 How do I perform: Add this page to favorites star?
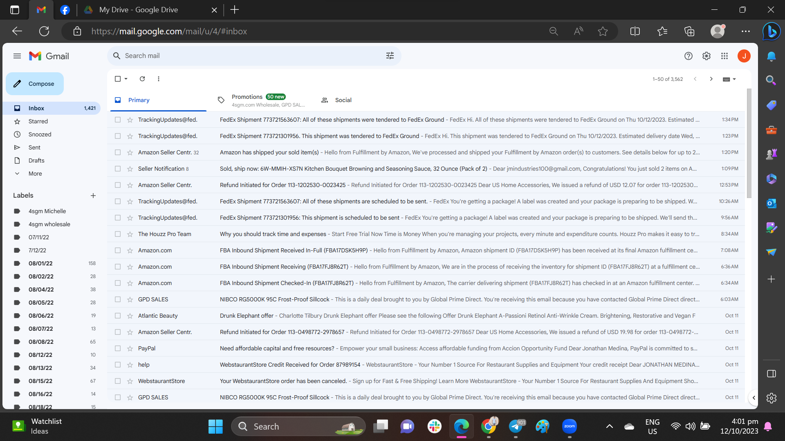[x=603, y=31]
